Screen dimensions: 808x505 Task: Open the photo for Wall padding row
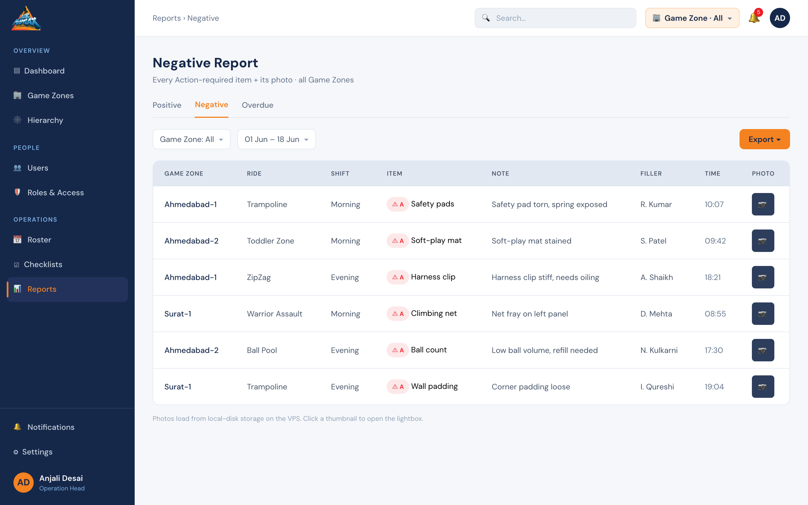(763, 387)
